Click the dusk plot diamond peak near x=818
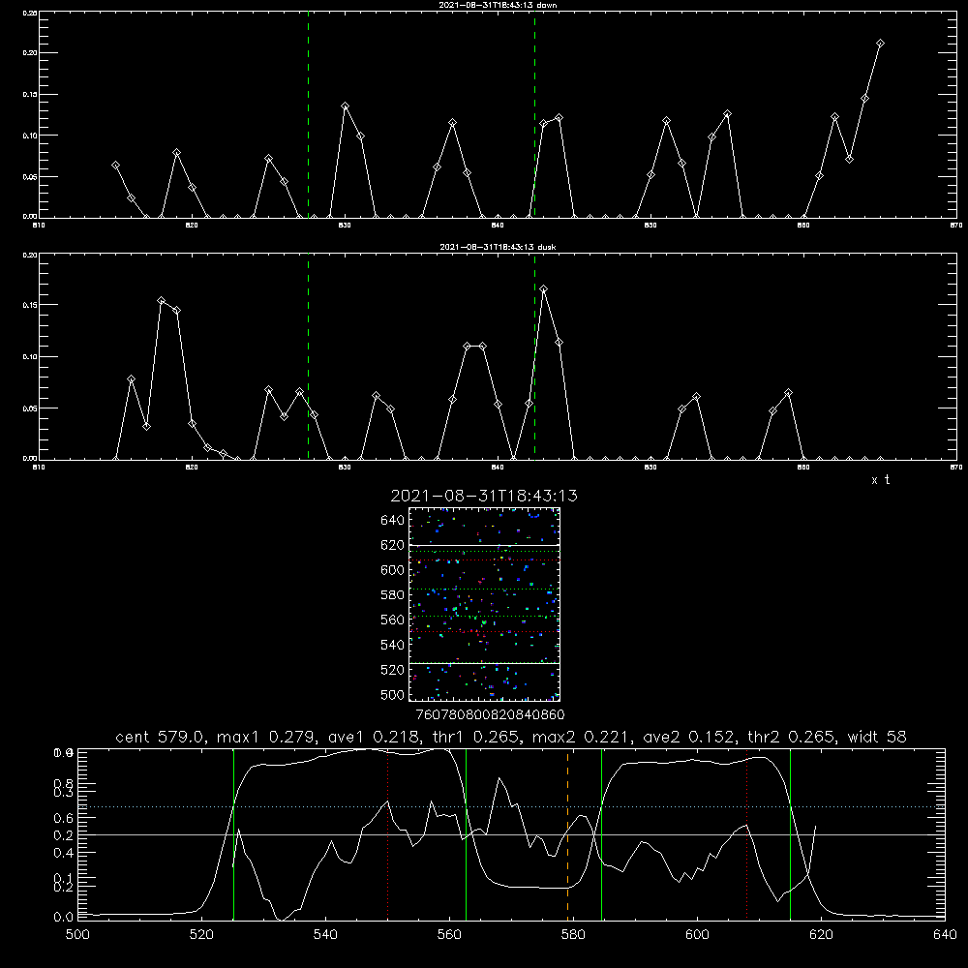 161,301
